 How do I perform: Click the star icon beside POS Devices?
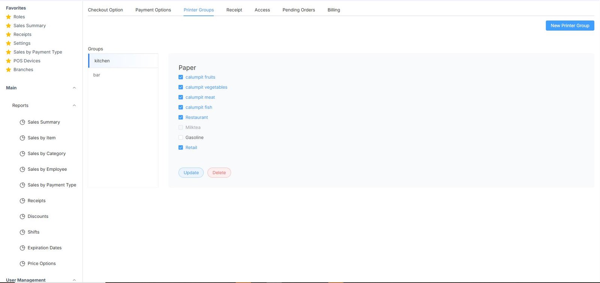(9, 61)
